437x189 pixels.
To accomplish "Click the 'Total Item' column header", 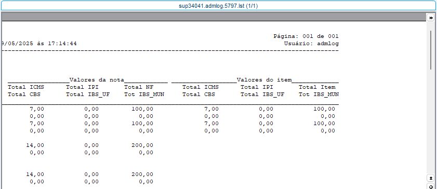I will pos(317,87).
